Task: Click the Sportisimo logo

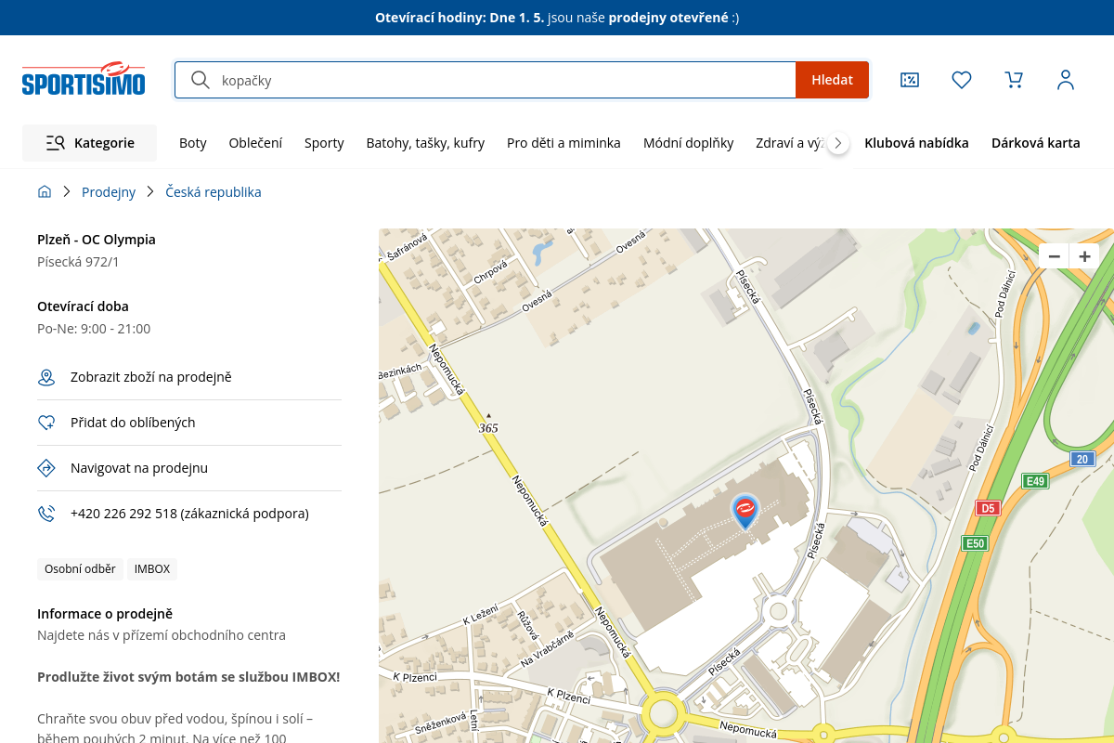Action: (84, 80)
